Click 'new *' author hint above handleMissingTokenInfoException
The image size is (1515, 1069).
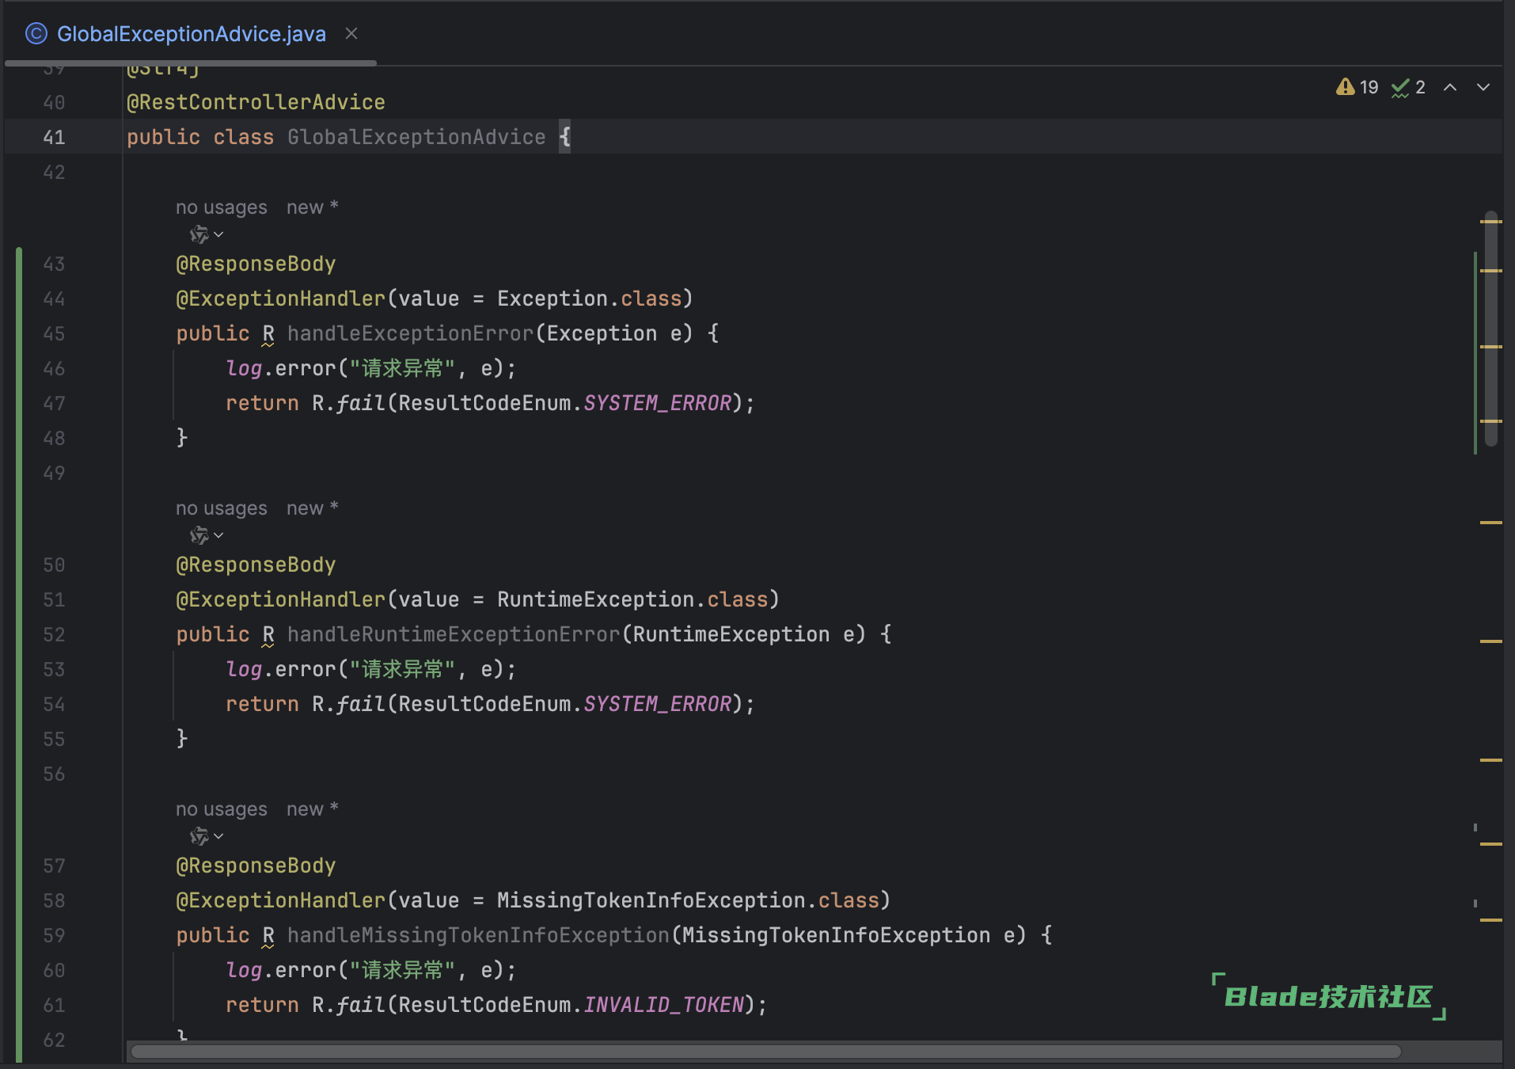[313, 809]
